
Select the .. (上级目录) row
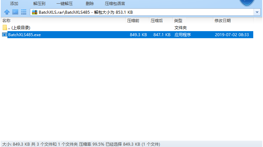(x=127, y=27)
